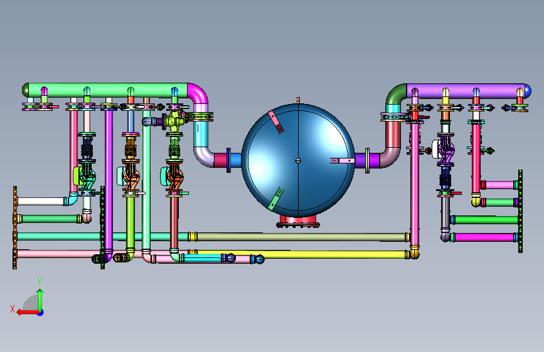Image resolution: width=544 pixels, height=352 pixels.
Task: Pick the magenta elbow ending the green header
Action: (198, 93)
